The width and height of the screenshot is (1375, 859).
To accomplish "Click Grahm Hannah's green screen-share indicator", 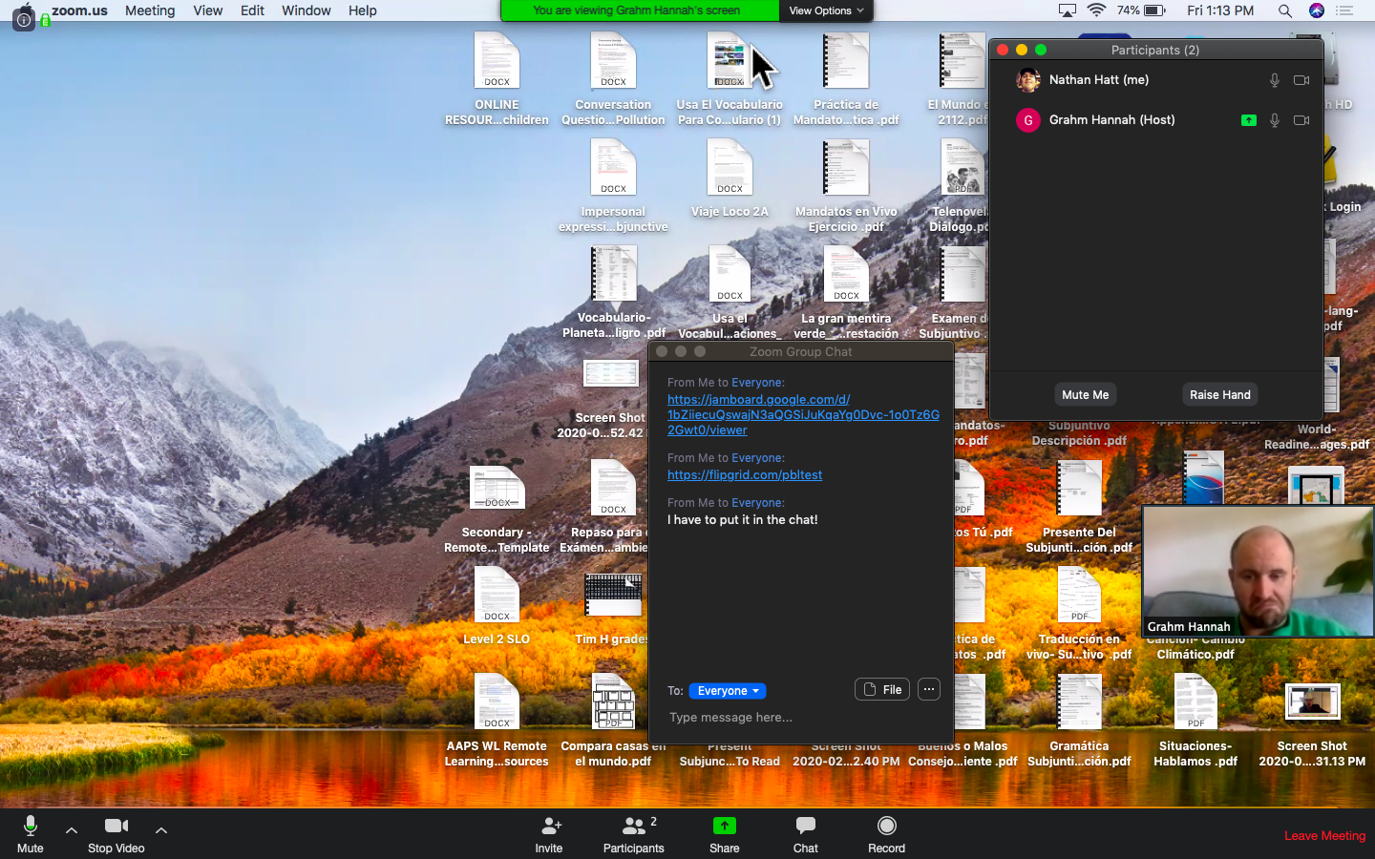I will pos(1248,120).
